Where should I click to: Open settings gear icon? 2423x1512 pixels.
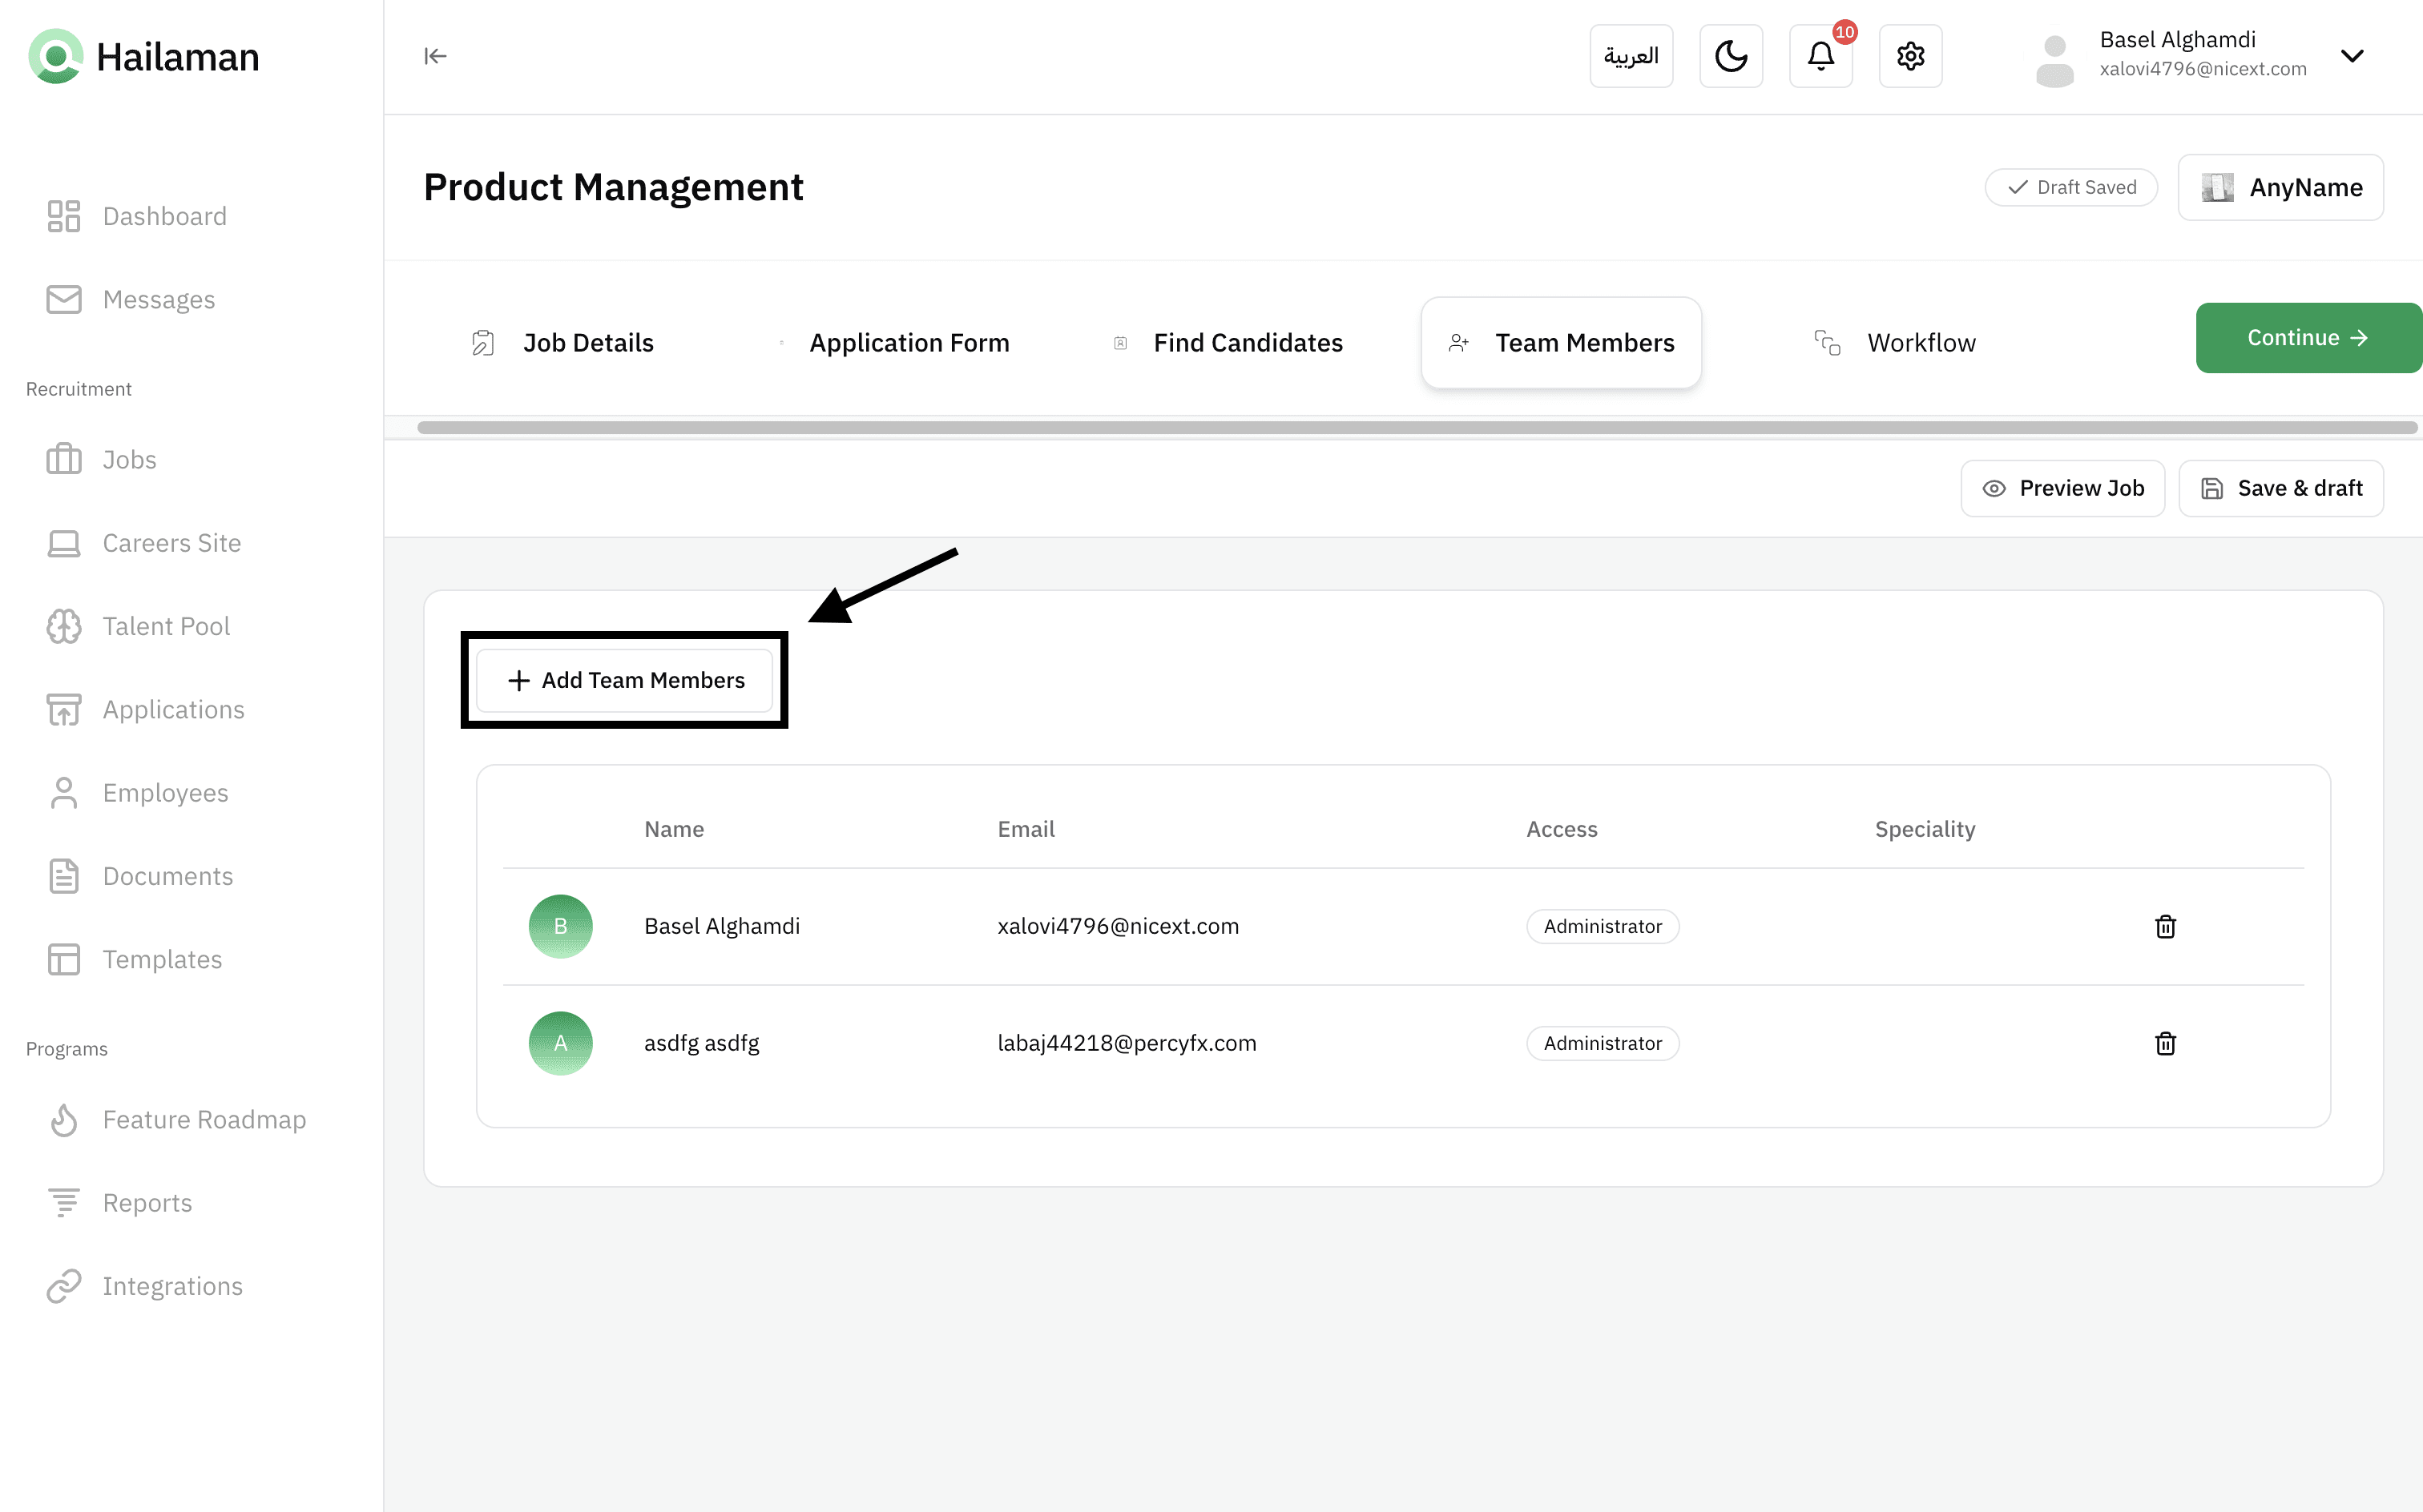[x=1909, y=56]
